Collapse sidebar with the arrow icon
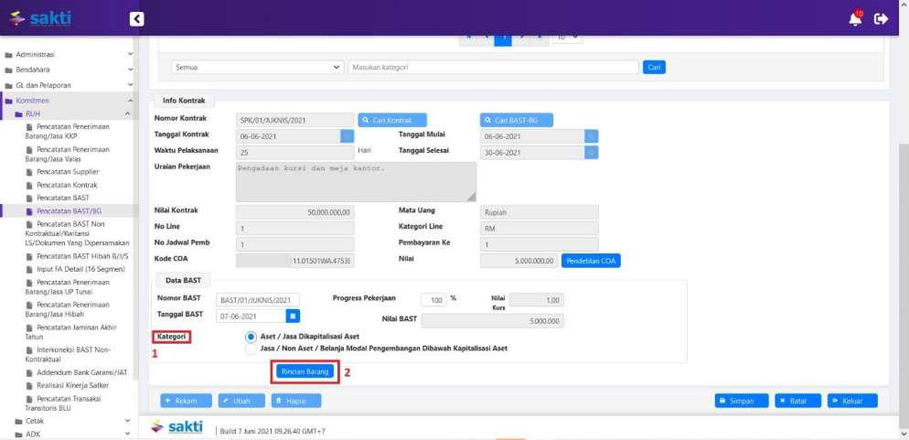909x440 pixels. (x=136, y=18)
